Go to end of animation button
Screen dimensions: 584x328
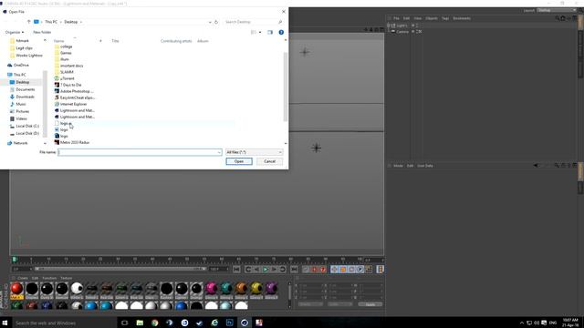294,270
